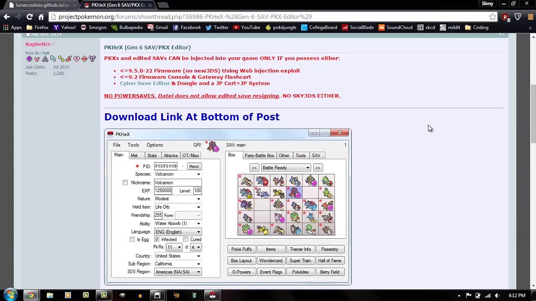The height and width of the screenshot is (301, 536).
Task: Toggle the Nickname checkbox
Action: pyautogui.click(x=125, y=183)
